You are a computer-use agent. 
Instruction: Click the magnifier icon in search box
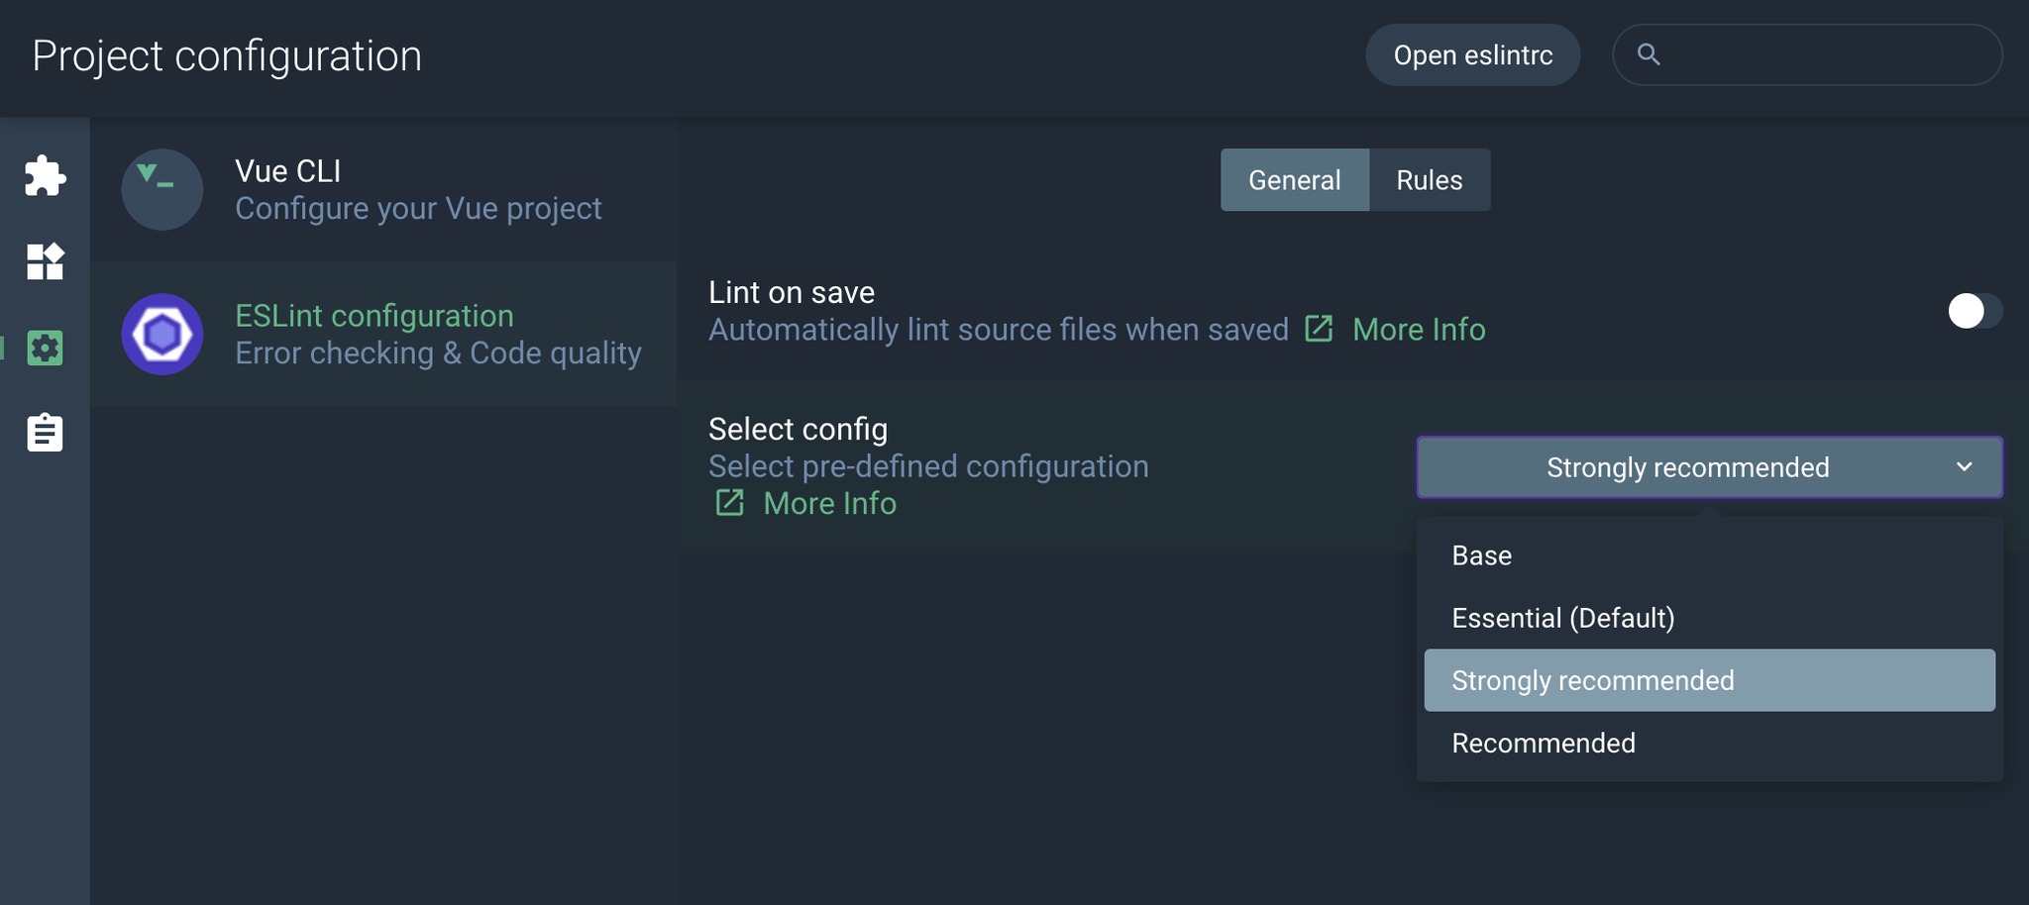(x=1649, y=54)
